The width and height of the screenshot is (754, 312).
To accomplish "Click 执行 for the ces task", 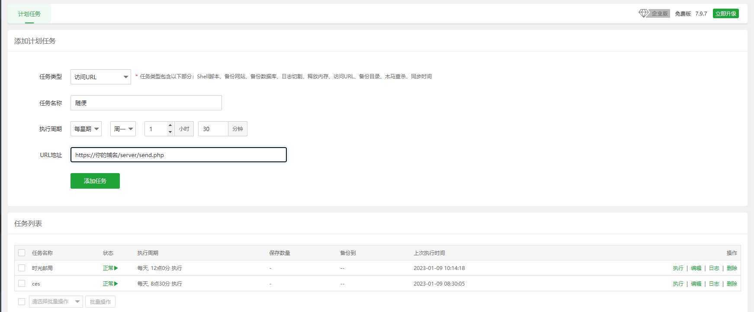I will pyautogui.click(x=678, y=284).
